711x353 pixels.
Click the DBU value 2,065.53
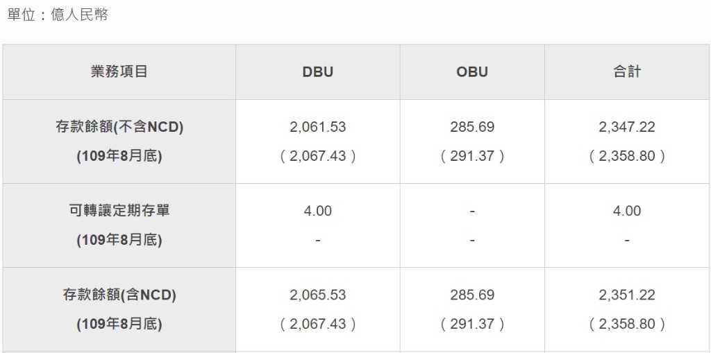tap(317, 295)
